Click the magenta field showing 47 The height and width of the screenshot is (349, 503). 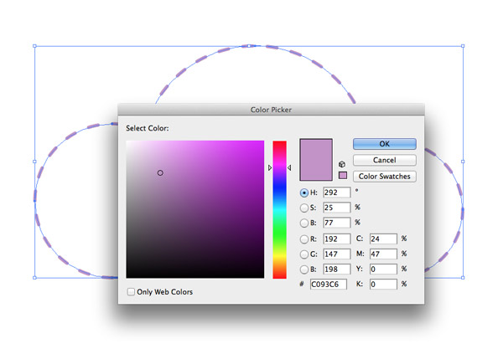pyautogui.click(x=383, y=254)
